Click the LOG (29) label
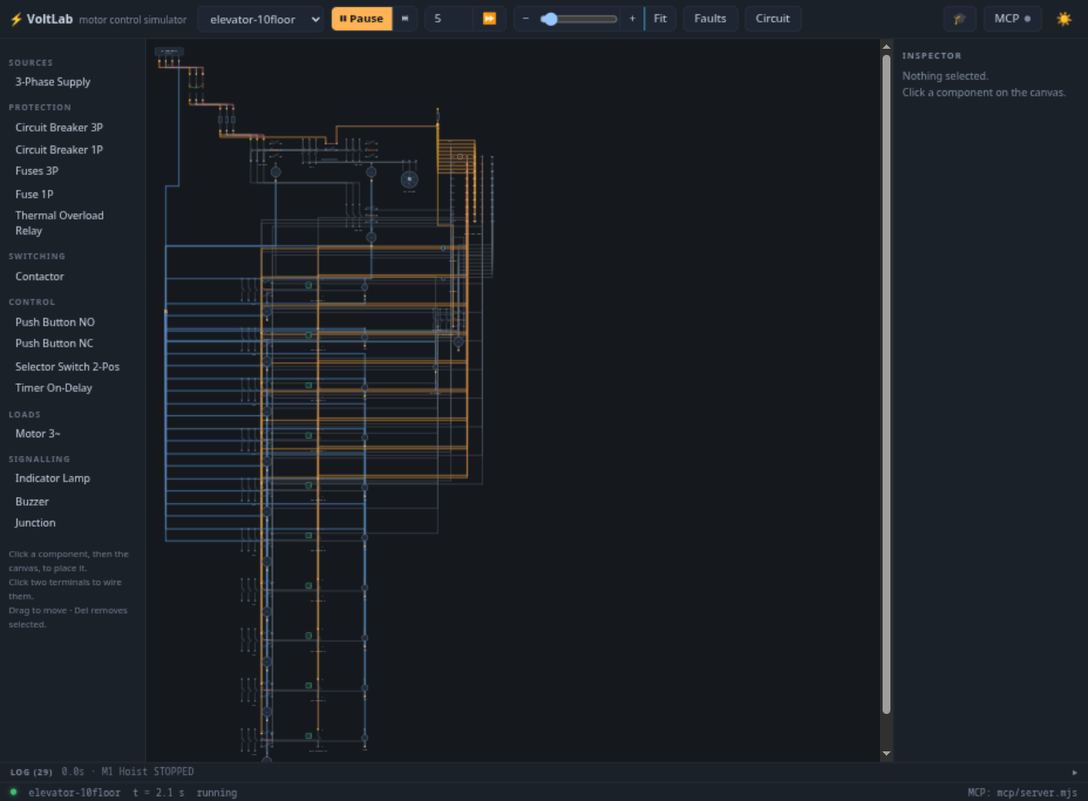1088x801 pixels. [31, 772]
